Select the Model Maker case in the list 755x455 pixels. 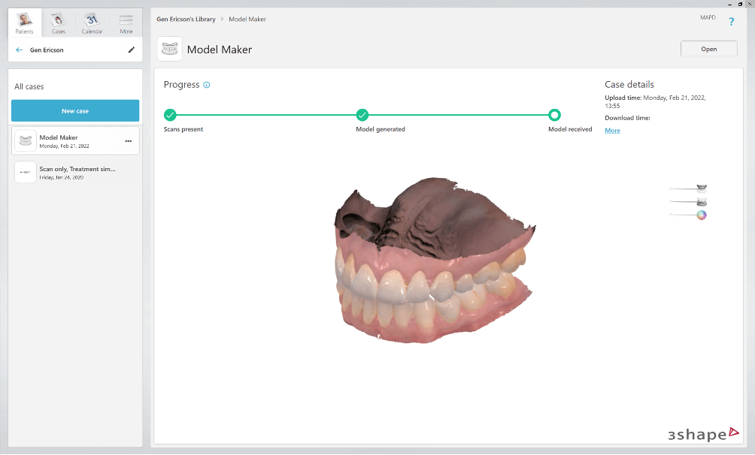tap(75, 141)
